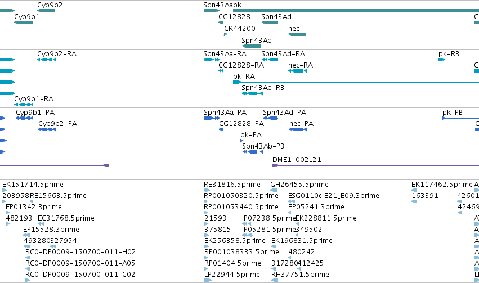Click the nec gene feature
Image resolution: width=479 pixels, height=283 pixels.
pos(297,34)
